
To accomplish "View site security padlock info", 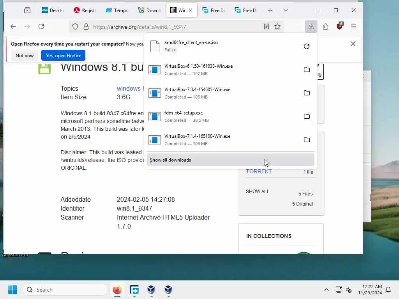I will [86, 27].
